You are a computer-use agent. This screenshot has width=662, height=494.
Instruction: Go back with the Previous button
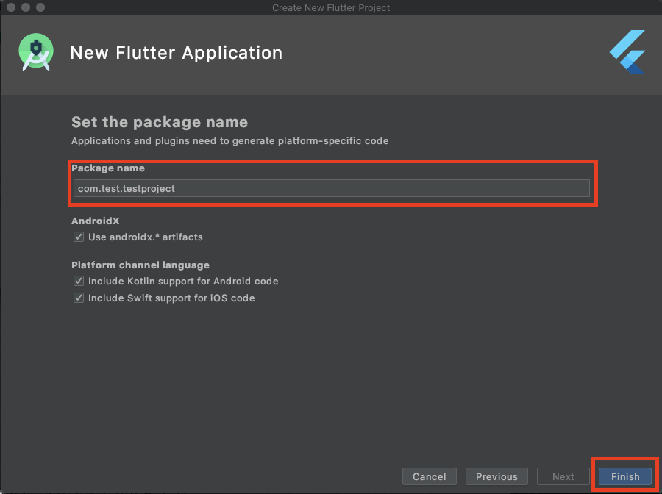(x=496, y=476)
